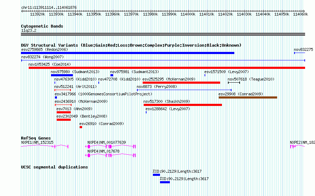Image resolution: width=315 pixels, height=196 pixels.
Task: Click the UCSC segmental duplications track title
Action: [x=54, y=167]
